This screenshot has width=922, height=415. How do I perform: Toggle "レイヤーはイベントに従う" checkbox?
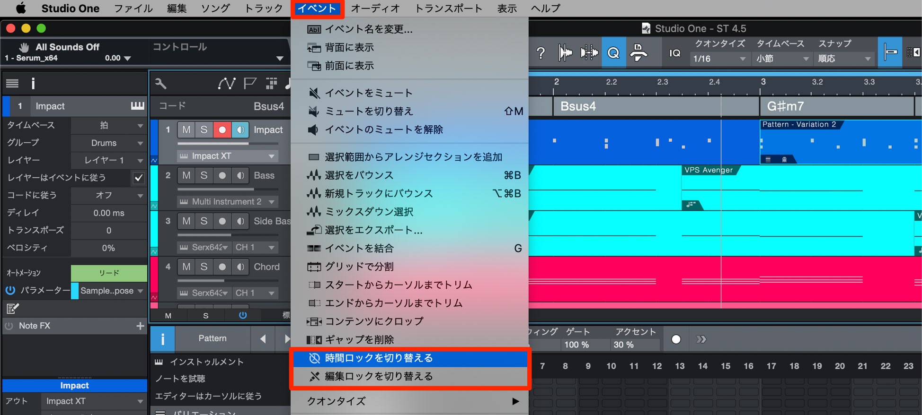(139, 178)
